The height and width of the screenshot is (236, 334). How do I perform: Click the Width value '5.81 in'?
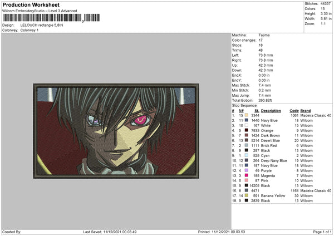point(326,19)
